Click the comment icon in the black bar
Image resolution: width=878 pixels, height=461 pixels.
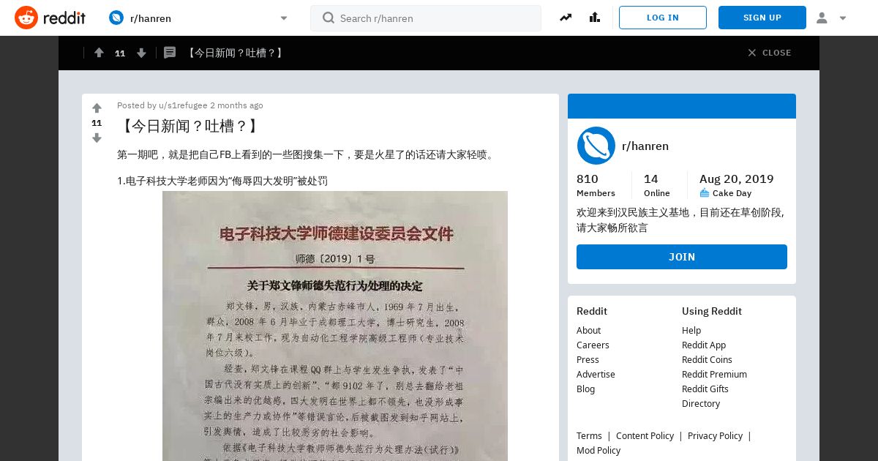[x=170, y=53]
